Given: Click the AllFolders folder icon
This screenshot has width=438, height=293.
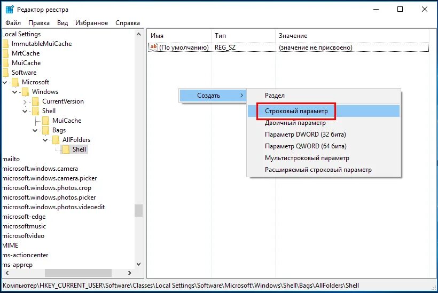Looking at the screenshot, I should (x=56, y=140).
